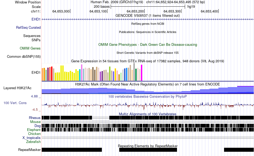Click the -4.5 conservation axis minimum
Image resolution: width=254 pixels, height=156 pixels.
35,110
